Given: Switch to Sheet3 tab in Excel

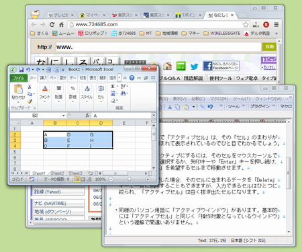Looking at the screenshot, I should tap(75, 173).
